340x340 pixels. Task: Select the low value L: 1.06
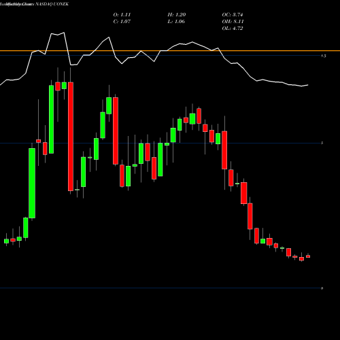point(176,22)
